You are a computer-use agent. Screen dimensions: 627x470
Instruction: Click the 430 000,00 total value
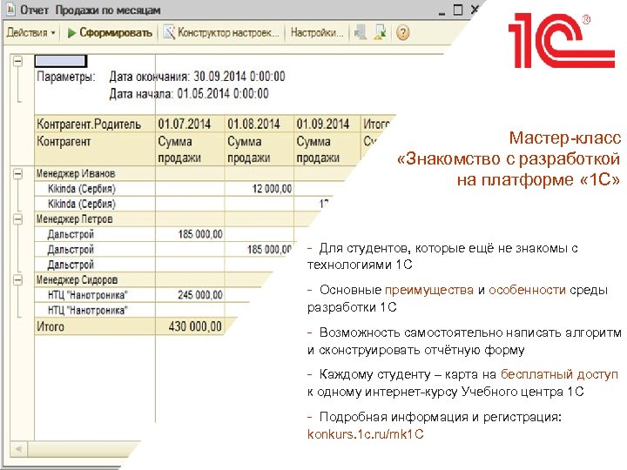point(195,326)
